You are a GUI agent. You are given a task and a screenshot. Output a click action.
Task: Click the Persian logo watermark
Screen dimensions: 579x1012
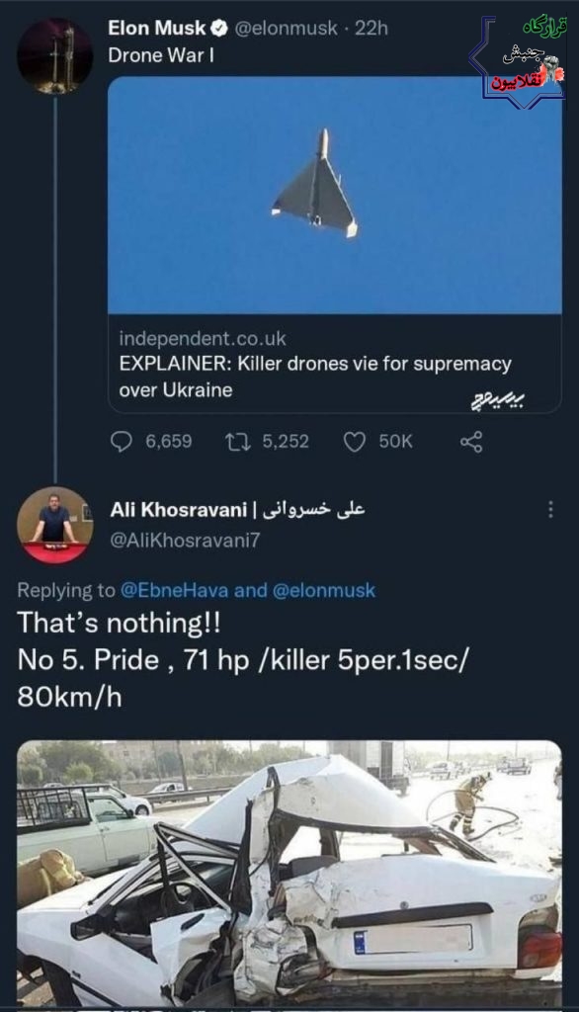pyautogui.click(x=519, y=61)
